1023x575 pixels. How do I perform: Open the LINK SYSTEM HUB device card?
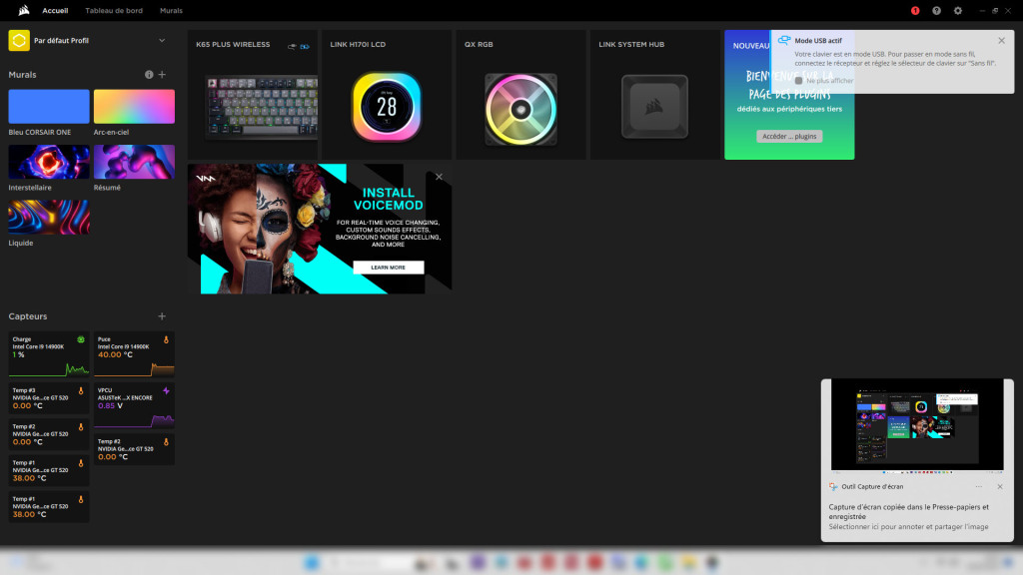point(655,95)
